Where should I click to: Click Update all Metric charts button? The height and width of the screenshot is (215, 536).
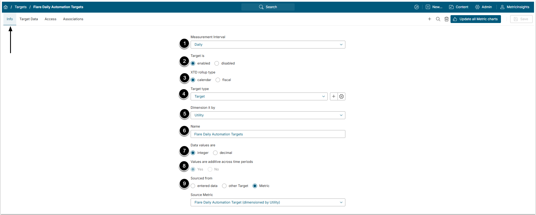476,19
